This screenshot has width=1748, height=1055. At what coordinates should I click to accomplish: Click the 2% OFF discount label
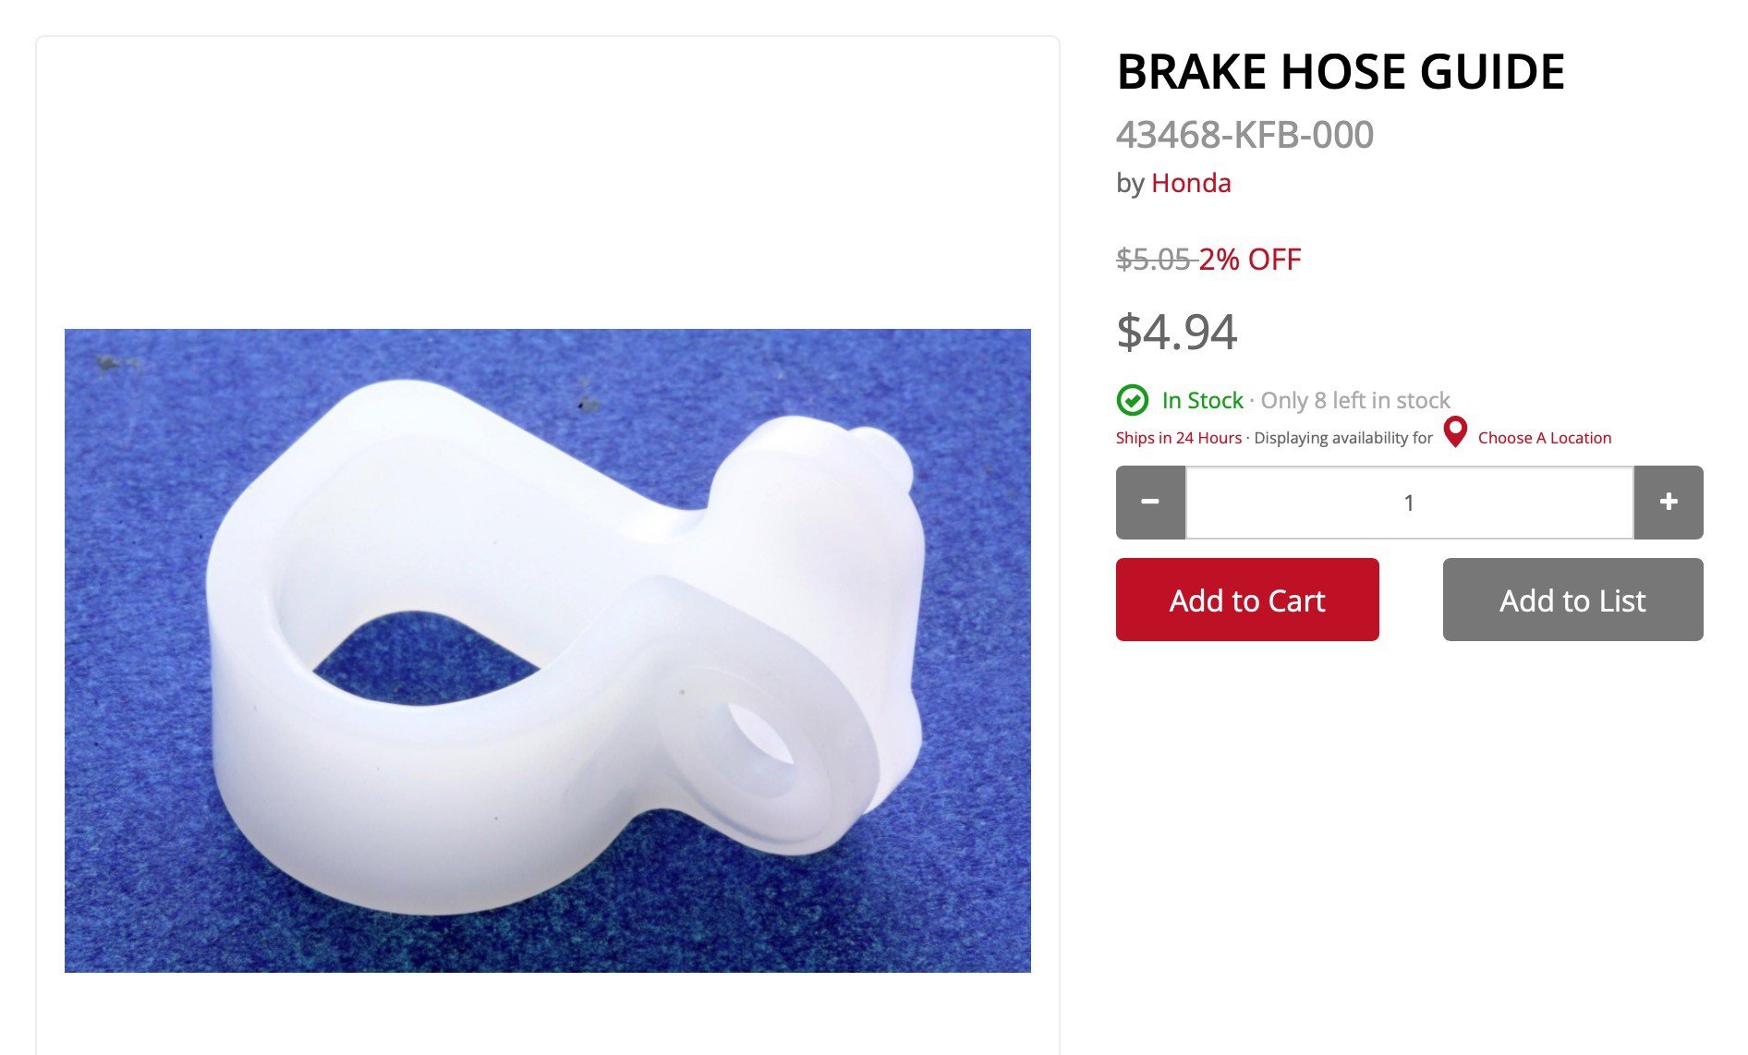(x=1250, y=260)
